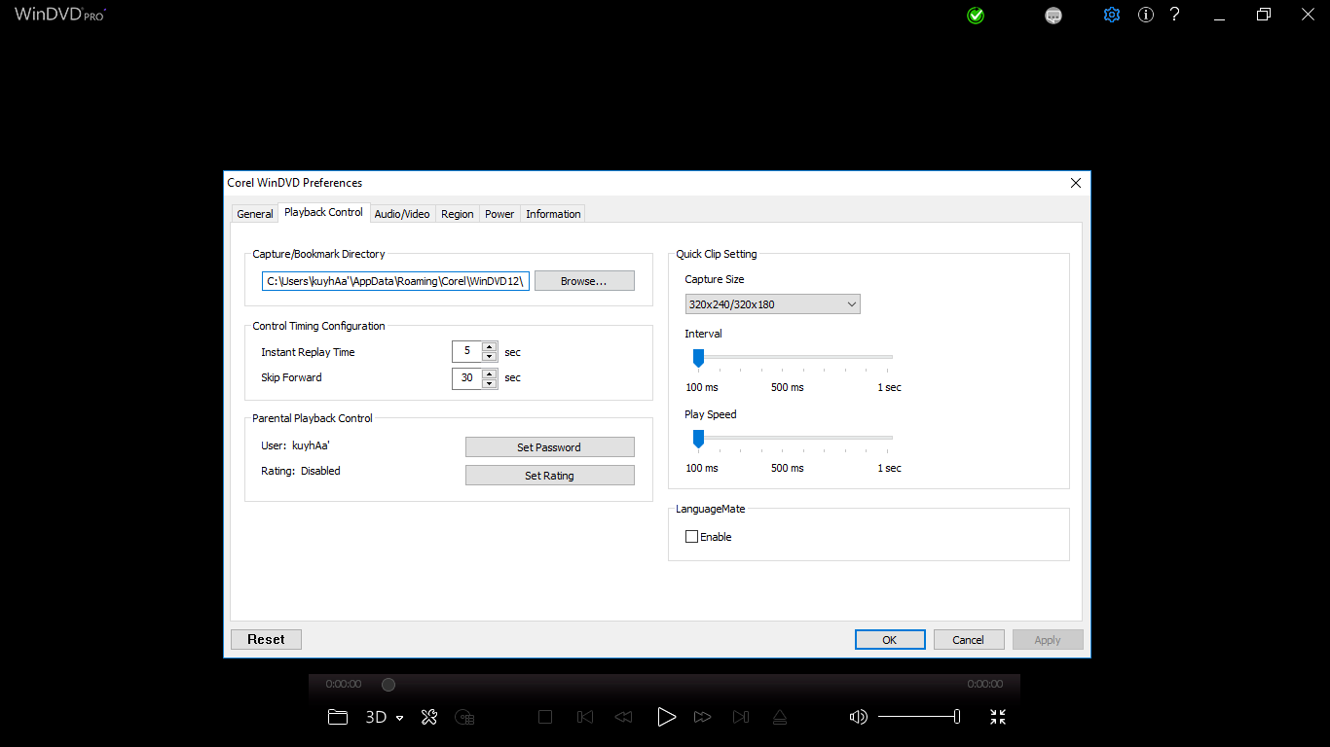Screen dimensions: 1330x747
Task: Skip to next chapter button
Action: tap(741, 717)
